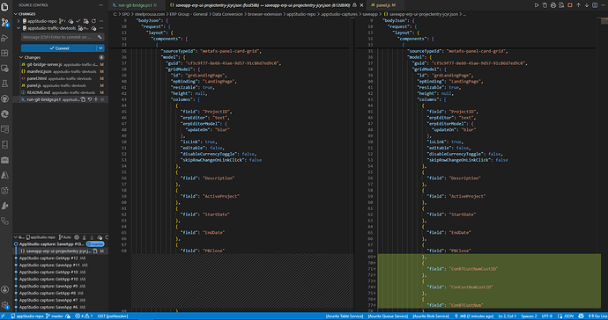Open the Explorer view in activity bar

click(x=4, y=6)
